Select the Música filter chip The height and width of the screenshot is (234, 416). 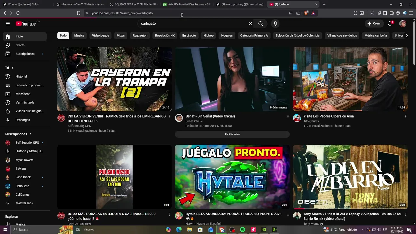pyautogui.click(x=79, y=36)
